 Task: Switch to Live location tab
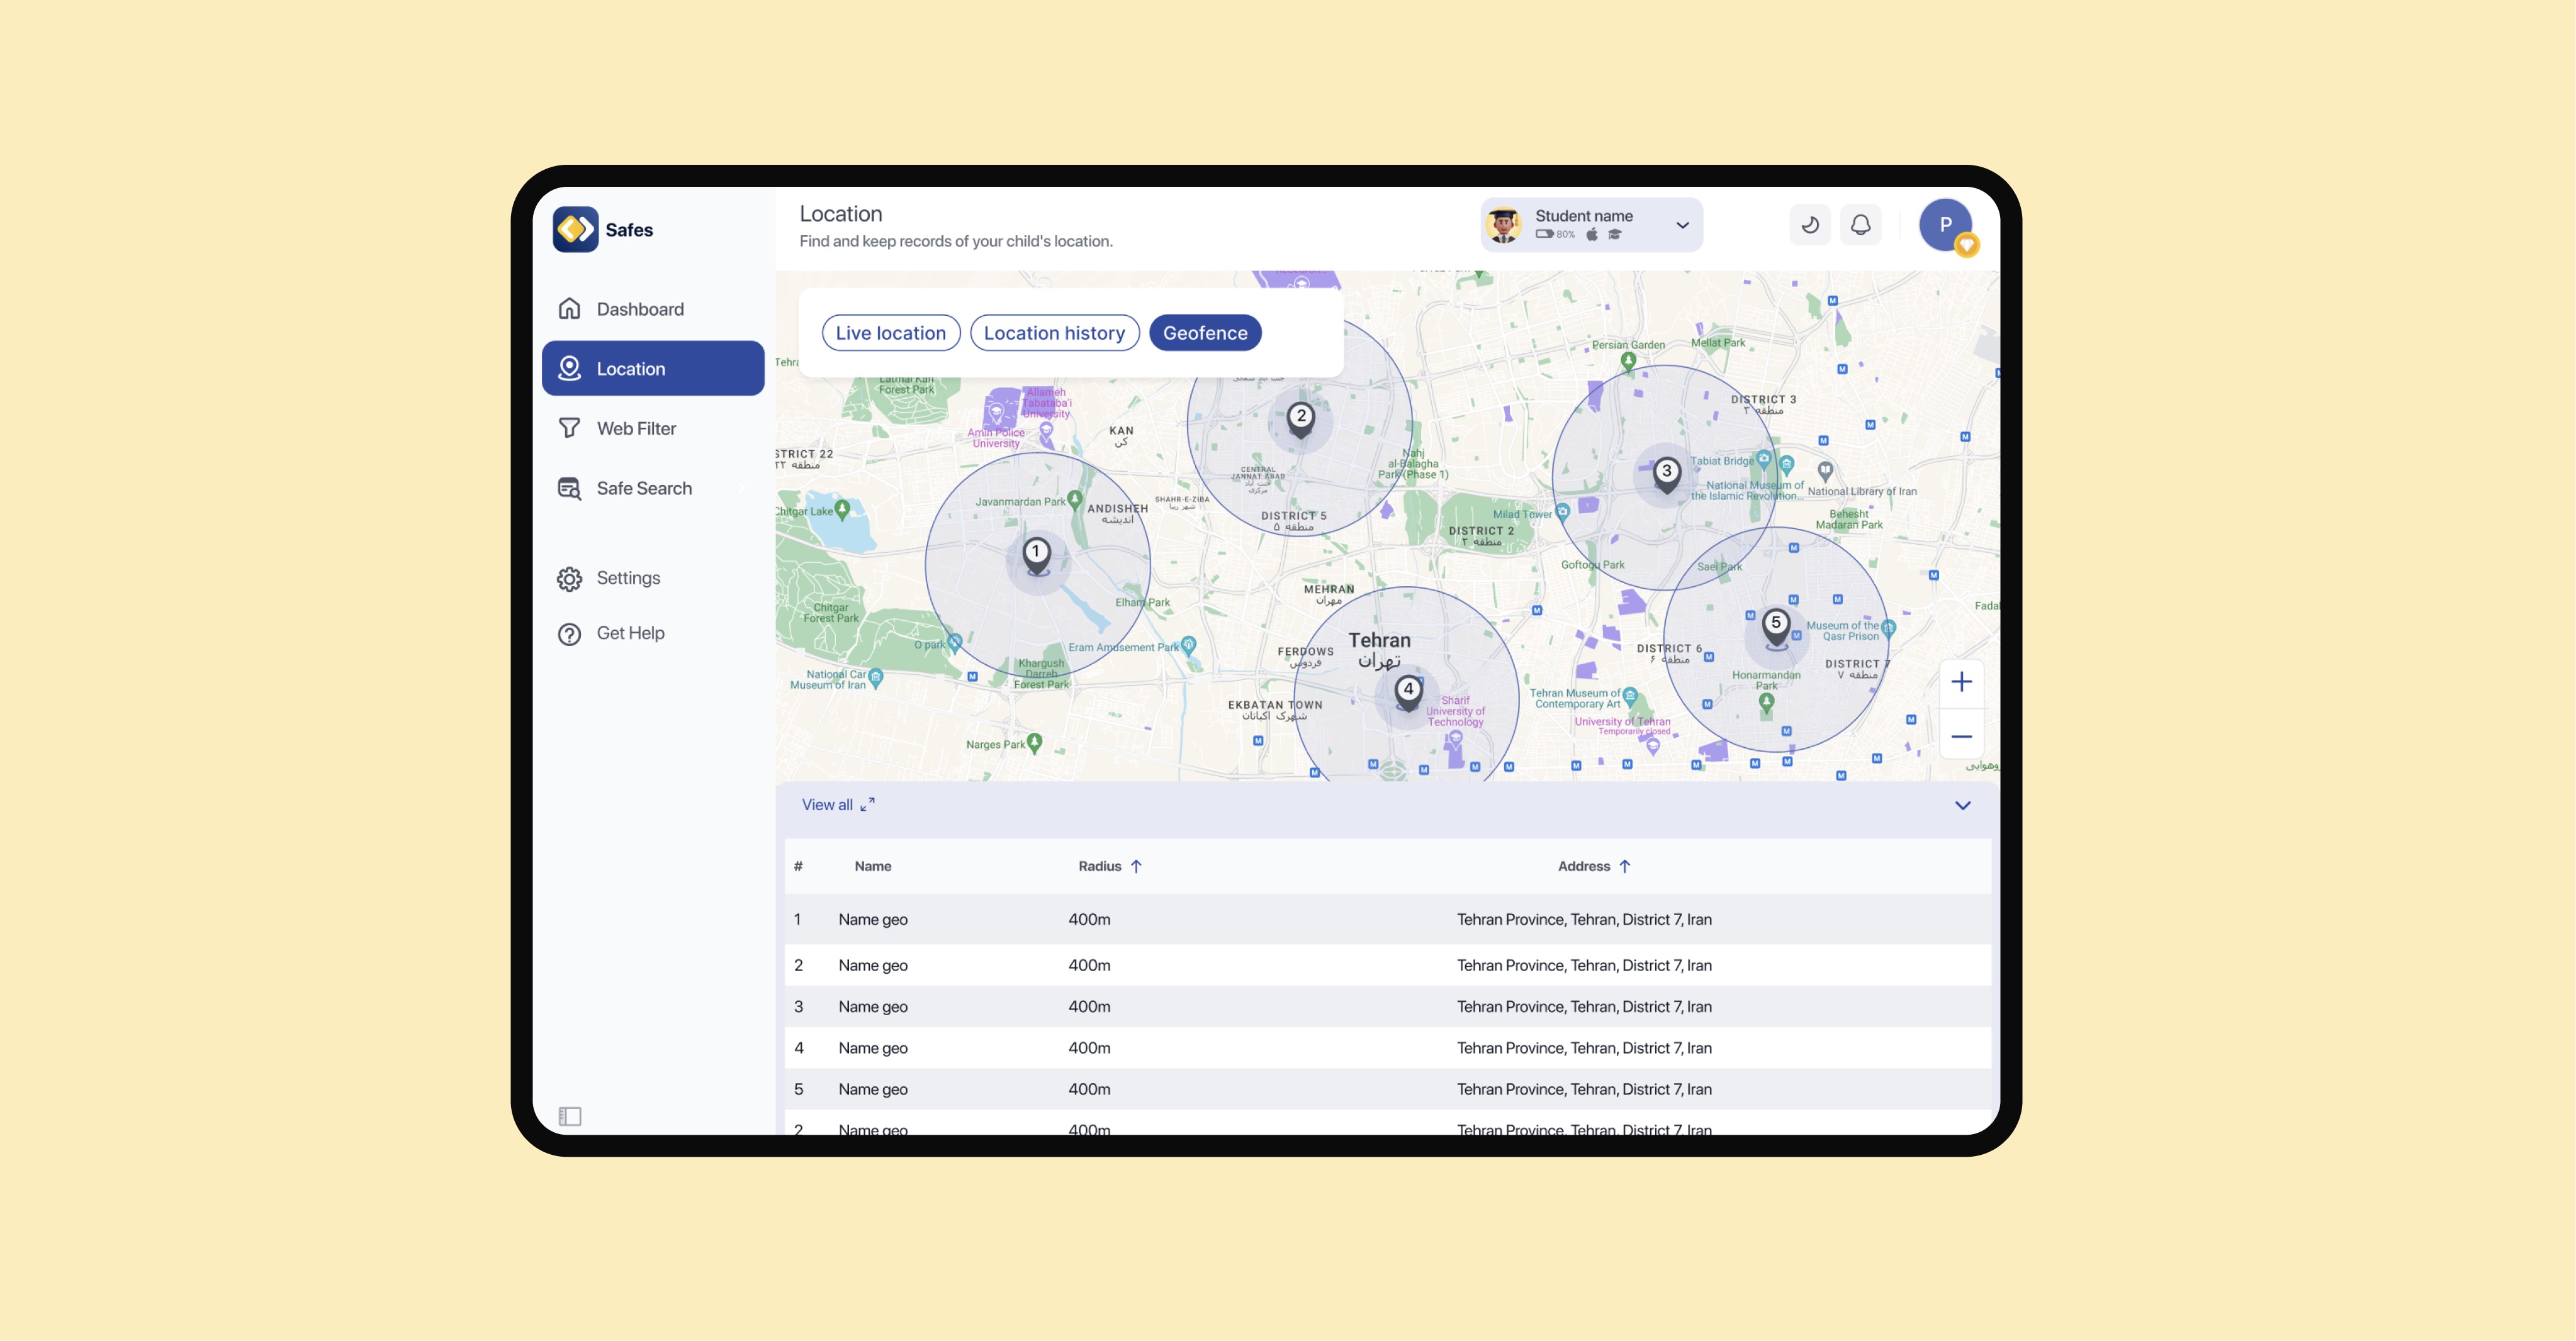[890, 333]
